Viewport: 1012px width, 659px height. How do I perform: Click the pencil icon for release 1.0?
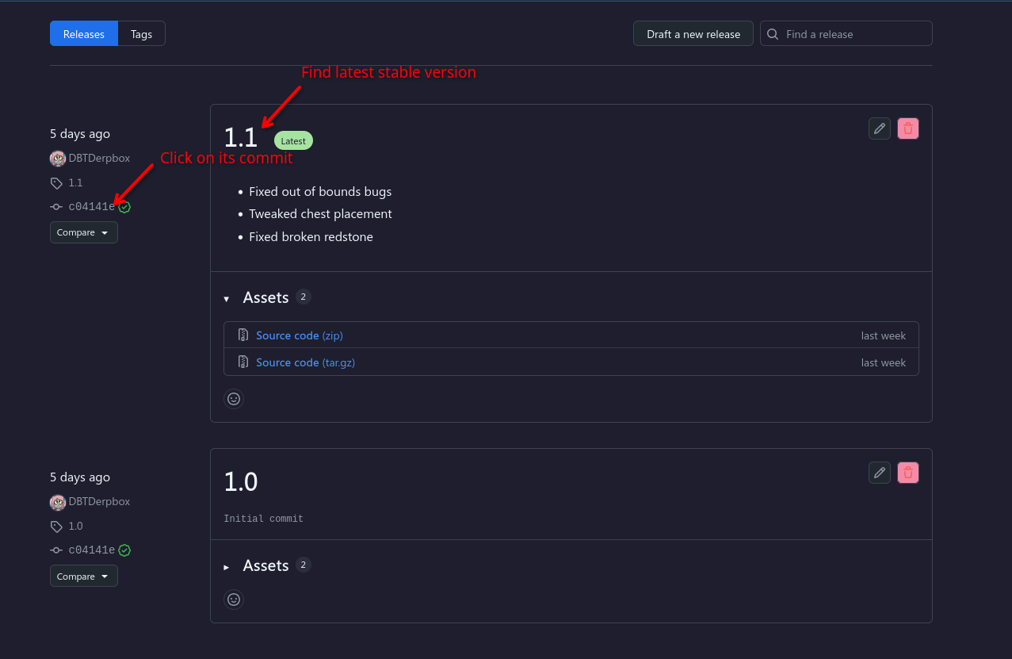pyautogui.click(x=880, y=473)
